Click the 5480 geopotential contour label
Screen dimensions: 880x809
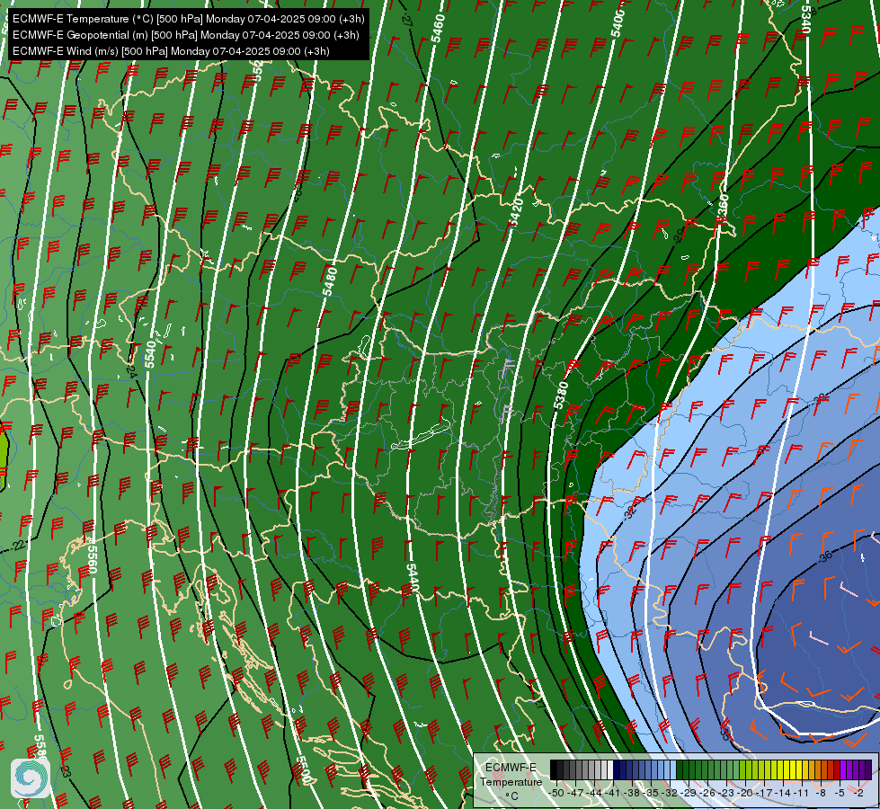pyautogui.click(x=330, y=282)
